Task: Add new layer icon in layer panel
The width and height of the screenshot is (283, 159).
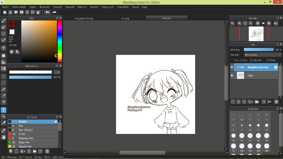Action: point(233,102)
